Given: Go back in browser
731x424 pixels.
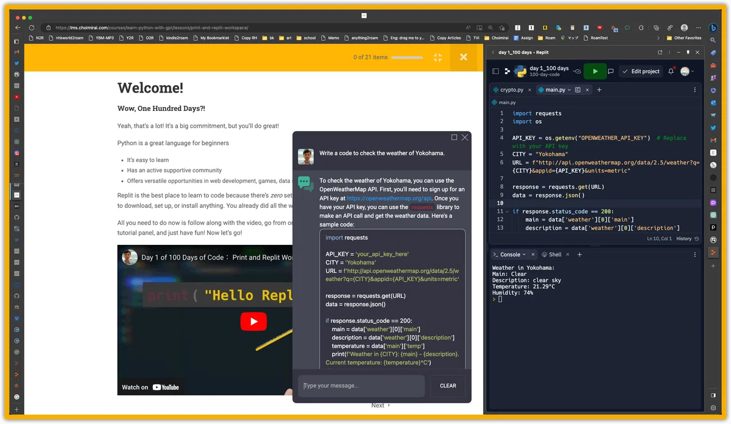Looking at the screenshot, I should (x=18, y=27).
